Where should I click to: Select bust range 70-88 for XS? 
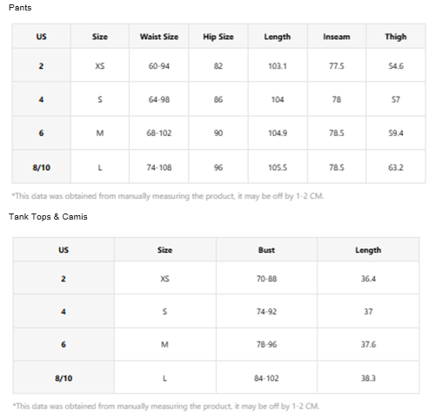(266, 279)
